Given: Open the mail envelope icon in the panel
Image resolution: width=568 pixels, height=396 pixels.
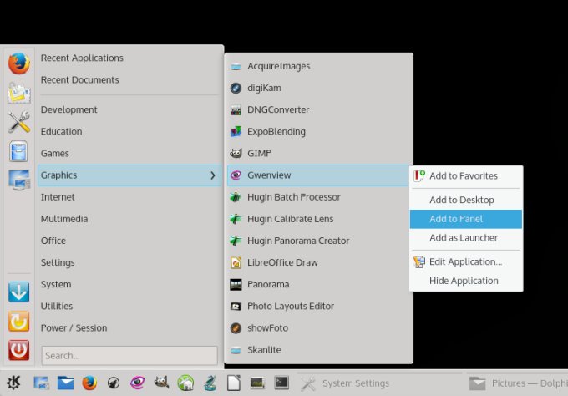Looking at the screenshot, I should click(x=65, y=383).
